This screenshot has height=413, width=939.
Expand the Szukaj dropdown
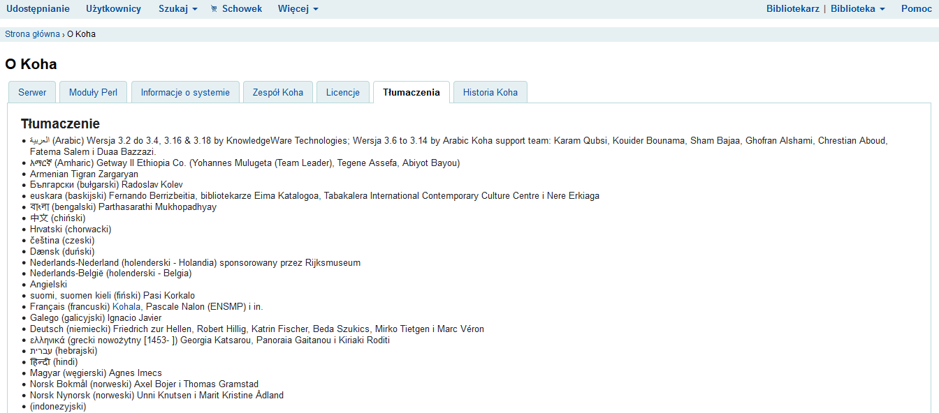pos(177,9)
